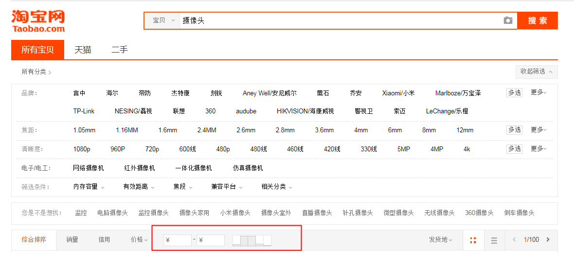Viewport: 574px width, 253px height.
Task: Filter by brand TP-Link
Action: pos(84,111)
